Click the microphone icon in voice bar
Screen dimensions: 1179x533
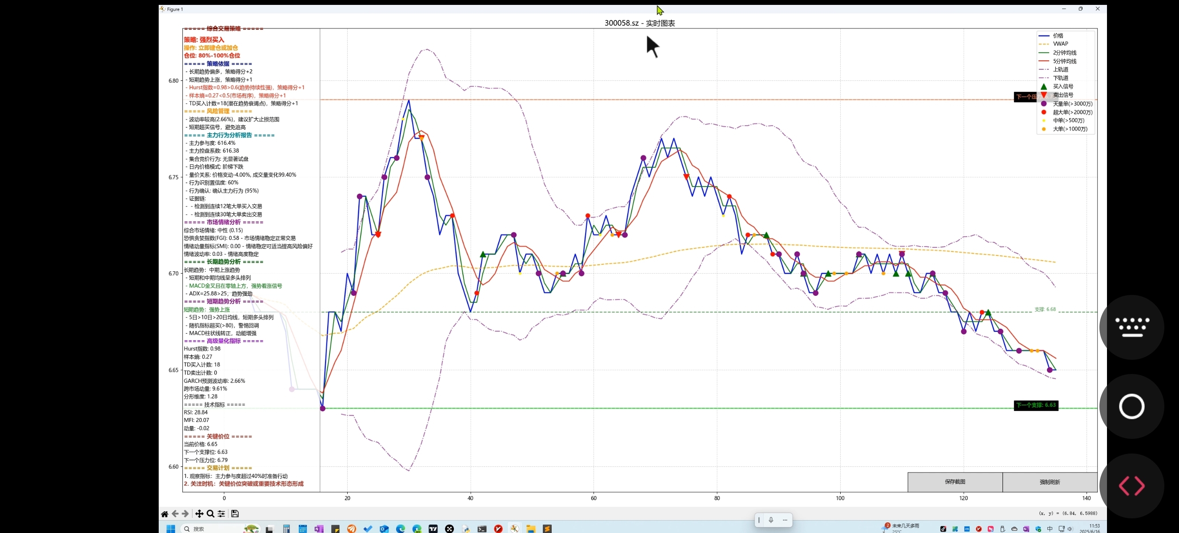771,520
